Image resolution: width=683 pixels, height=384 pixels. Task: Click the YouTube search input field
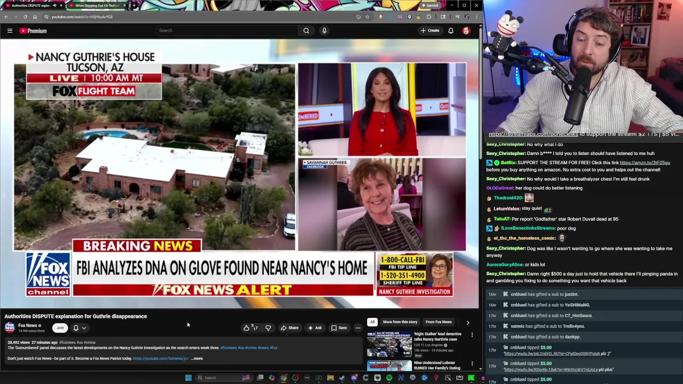coord(227,30)
